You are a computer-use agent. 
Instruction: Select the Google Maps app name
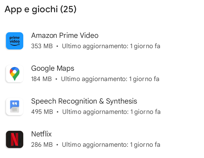pyautogui.click(x=52, y=68)
